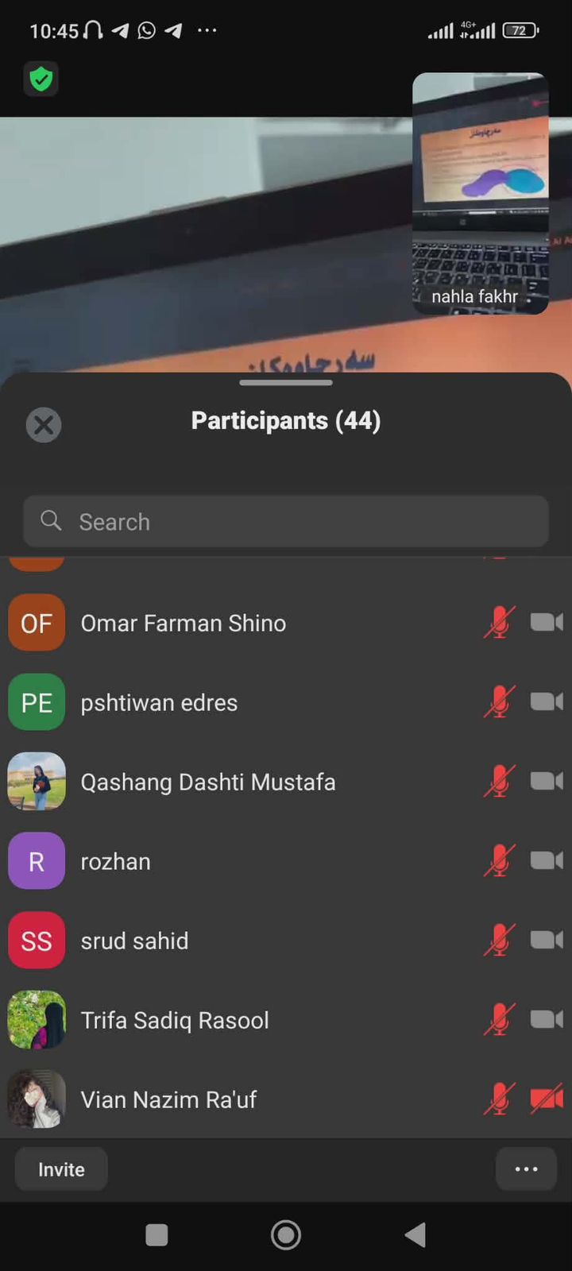Tap pshtiwan edres's muted microphone icon
This screenshot has width=572, height=1271.
(499, 702)
